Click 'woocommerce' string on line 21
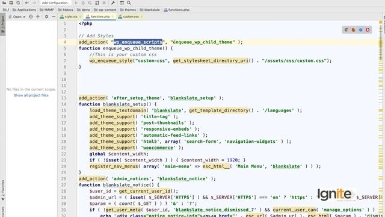Image resolution: width=385 pixels, height=217 pixels. (x=158, y=148)
